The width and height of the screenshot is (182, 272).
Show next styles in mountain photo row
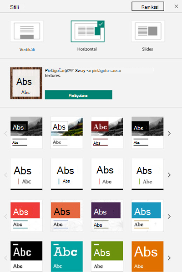(x=169, y=133)
